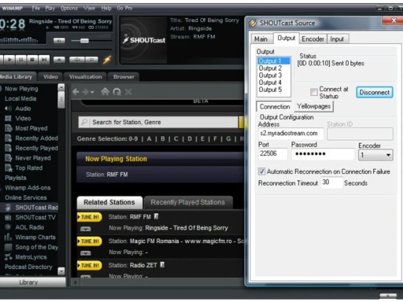Viewport: 403px width, 302px height.
Task: Expand details under Magic FM Romania station
Action: [85, 253]
